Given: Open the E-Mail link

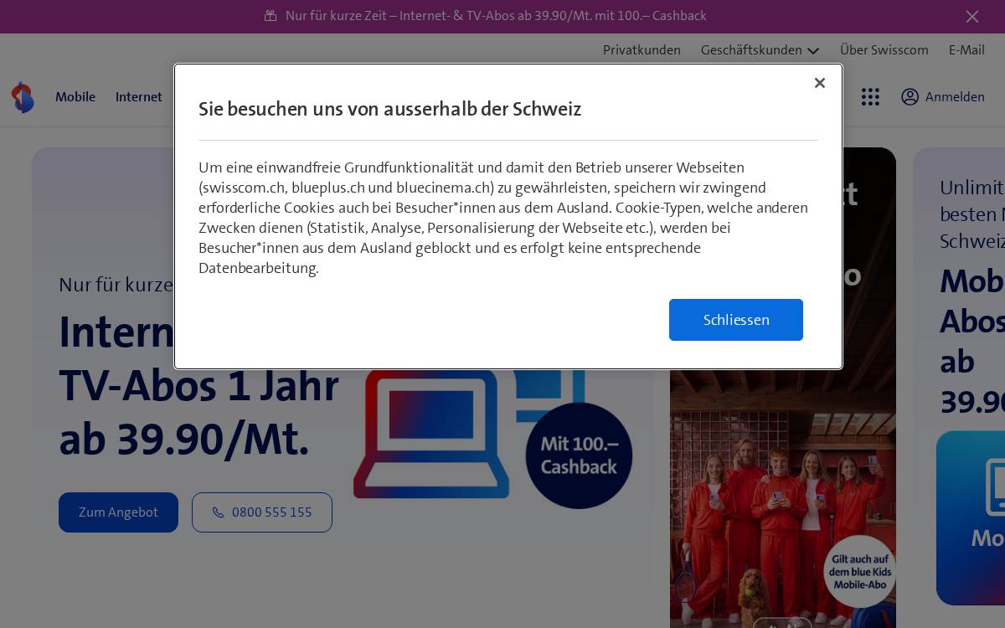Looking at the screenshot, I should (x=966, y=50).
